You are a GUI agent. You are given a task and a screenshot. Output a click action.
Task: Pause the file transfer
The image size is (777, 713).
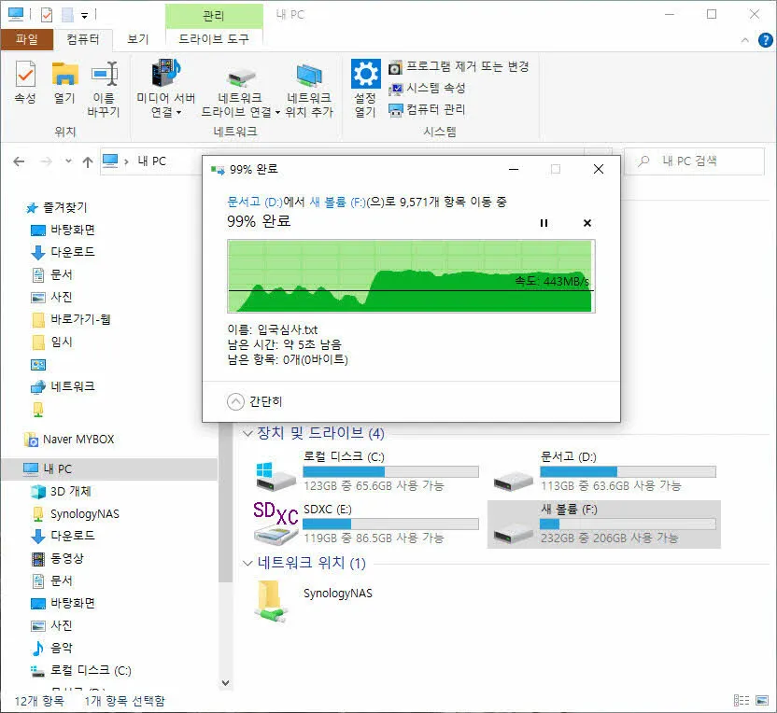tap(544, 223)
